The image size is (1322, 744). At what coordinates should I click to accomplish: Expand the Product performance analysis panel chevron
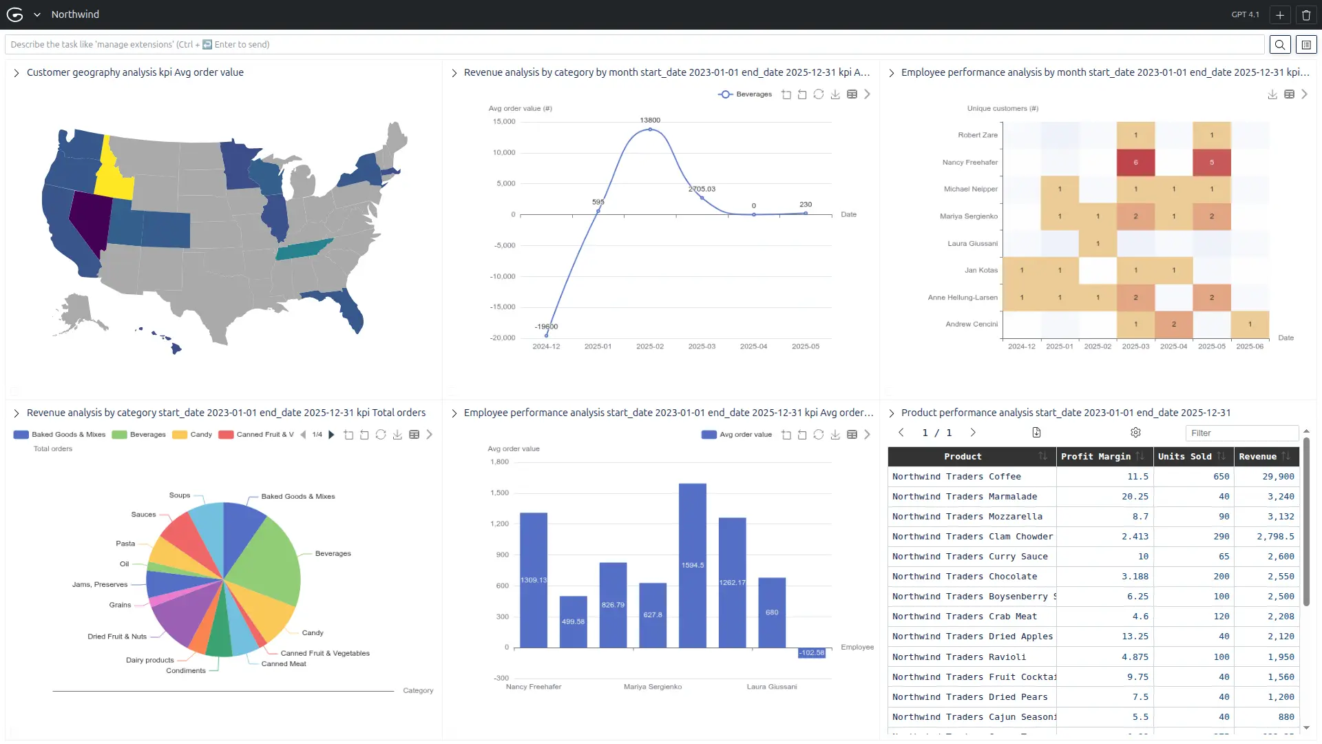[891, 413]
